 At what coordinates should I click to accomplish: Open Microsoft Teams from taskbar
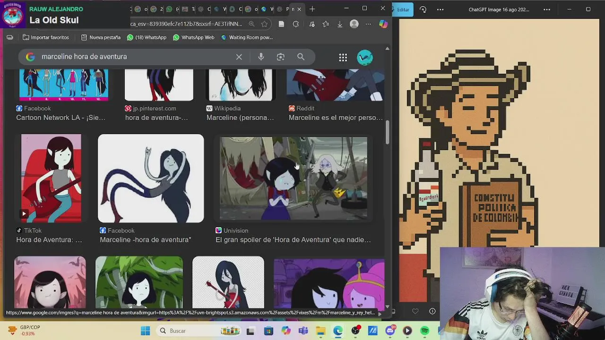[303, 331]
